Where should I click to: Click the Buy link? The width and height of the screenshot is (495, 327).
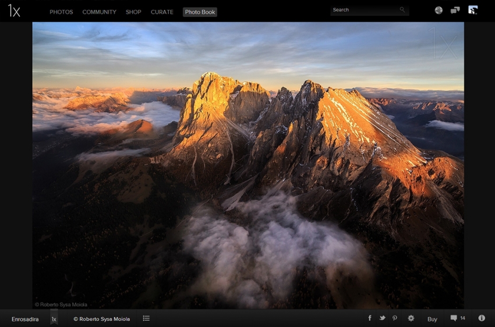432,319
